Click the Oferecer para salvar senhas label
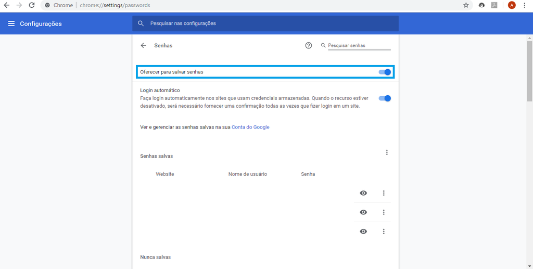533x269 pixels. [172, 72]
